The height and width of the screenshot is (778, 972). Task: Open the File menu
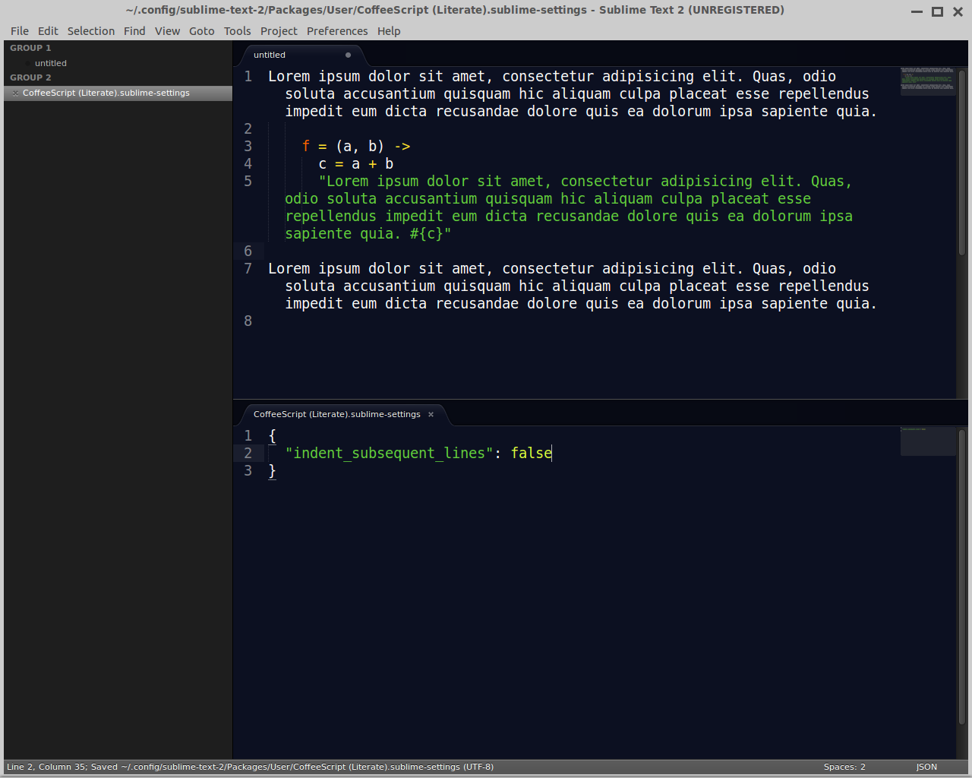click(x=20, y=31)
